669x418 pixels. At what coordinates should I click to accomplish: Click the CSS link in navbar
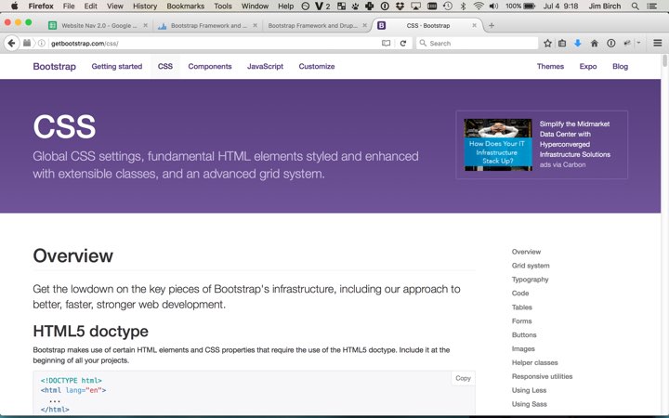[x=165, y=67]
